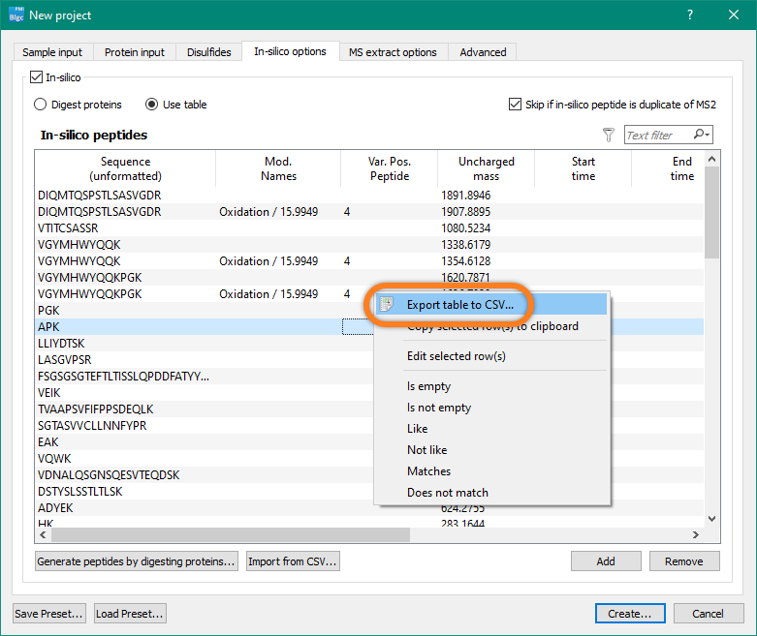Click the horizontal scrollbar thumb of the table
Image resolution: width=757 pixels, height=636 pixels.
(231, 535)
